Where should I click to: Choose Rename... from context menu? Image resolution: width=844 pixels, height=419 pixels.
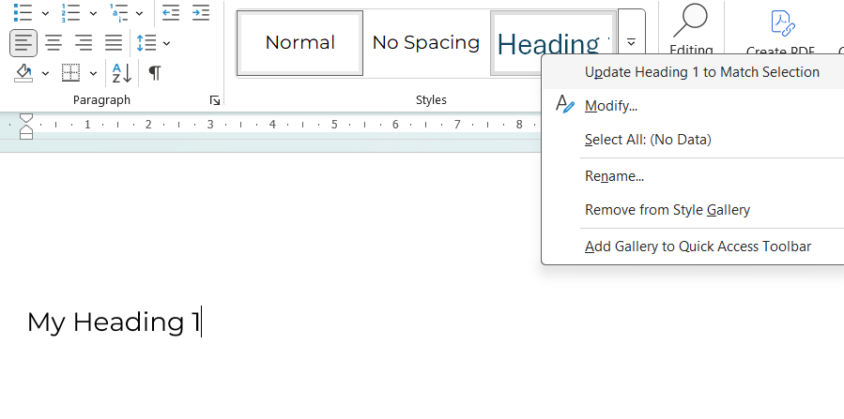click(x=614, y=176)
